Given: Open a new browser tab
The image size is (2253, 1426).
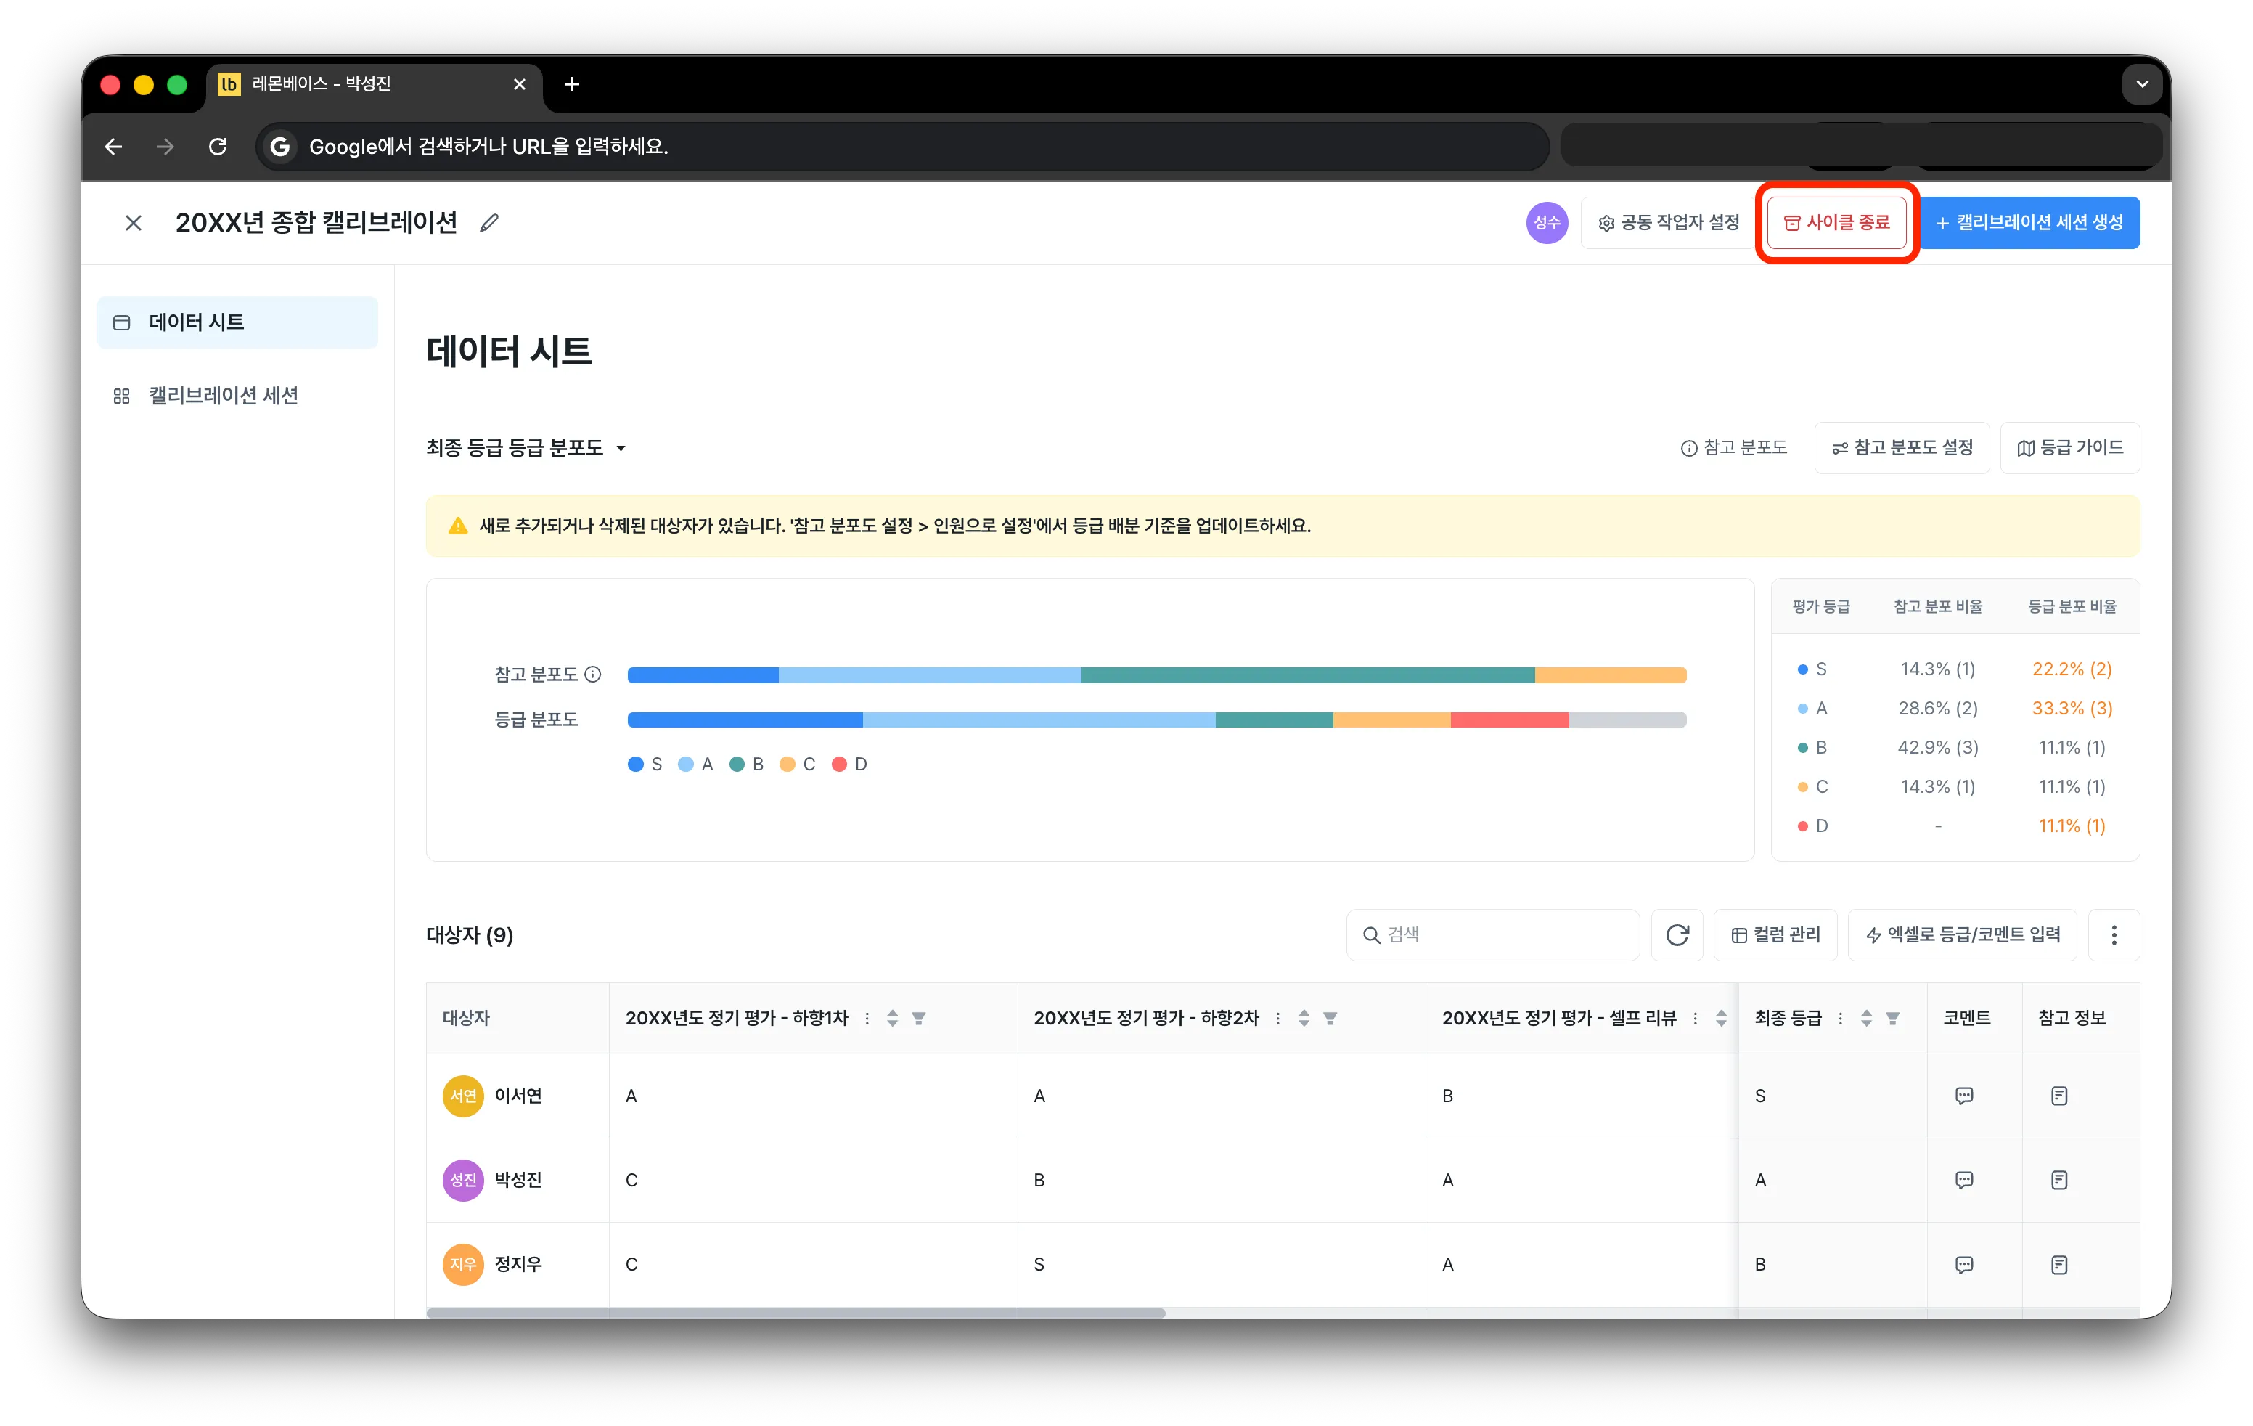Looking at the screenshot, I should [x=572, y=84].
